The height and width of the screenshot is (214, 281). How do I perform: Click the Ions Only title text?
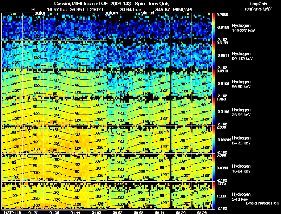coord(159,4)
